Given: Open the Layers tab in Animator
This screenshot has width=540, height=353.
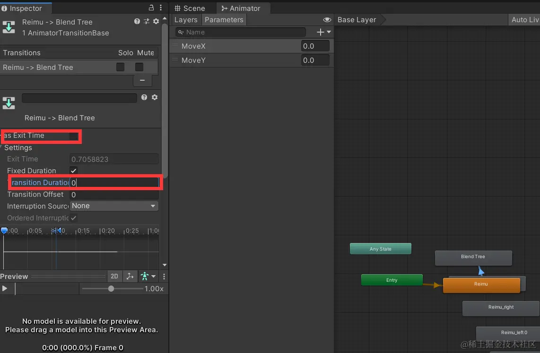Looking at the screenshot, I should pyautogui.click(x=186, y=20).
